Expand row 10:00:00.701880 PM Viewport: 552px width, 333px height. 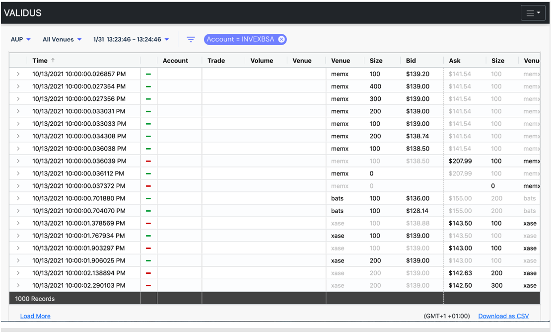coord(18,198)
